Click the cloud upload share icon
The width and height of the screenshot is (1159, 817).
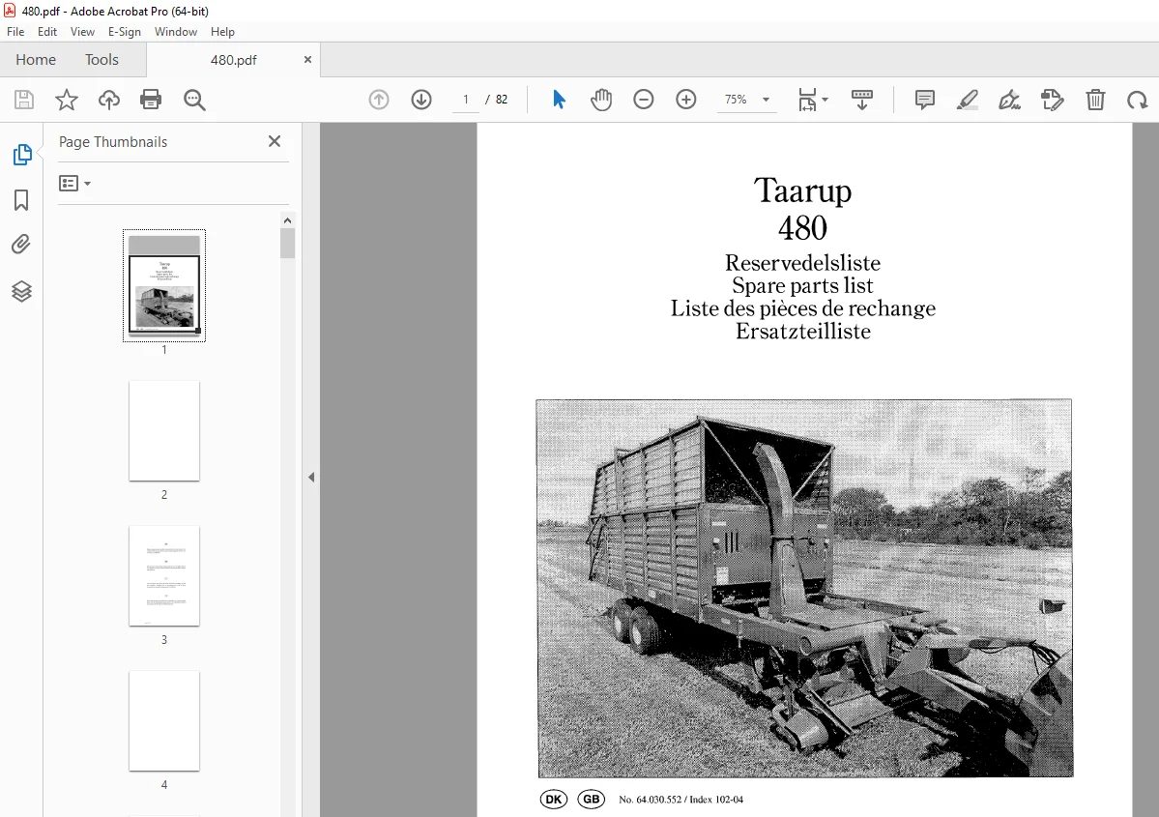108,99
